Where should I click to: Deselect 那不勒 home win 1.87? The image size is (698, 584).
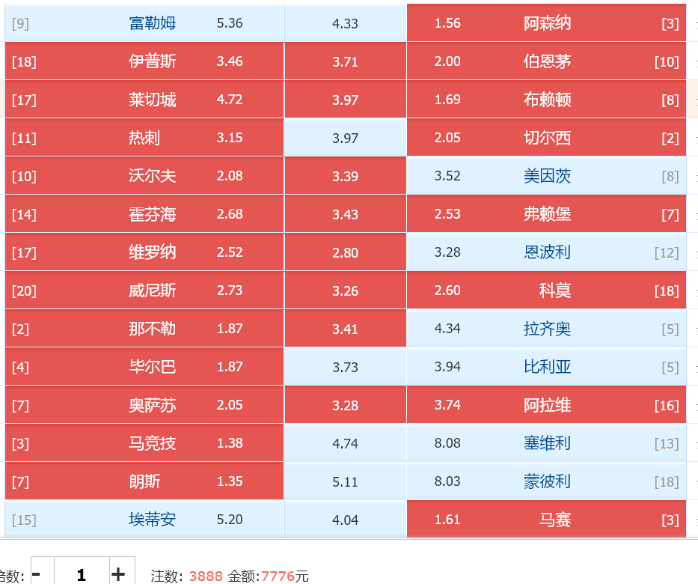(x=144, y=329)
